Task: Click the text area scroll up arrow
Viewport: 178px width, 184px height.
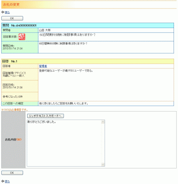Action: tap(103, 122)
